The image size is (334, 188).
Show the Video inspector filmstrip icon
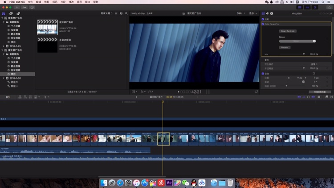click(x=263, y=13)
